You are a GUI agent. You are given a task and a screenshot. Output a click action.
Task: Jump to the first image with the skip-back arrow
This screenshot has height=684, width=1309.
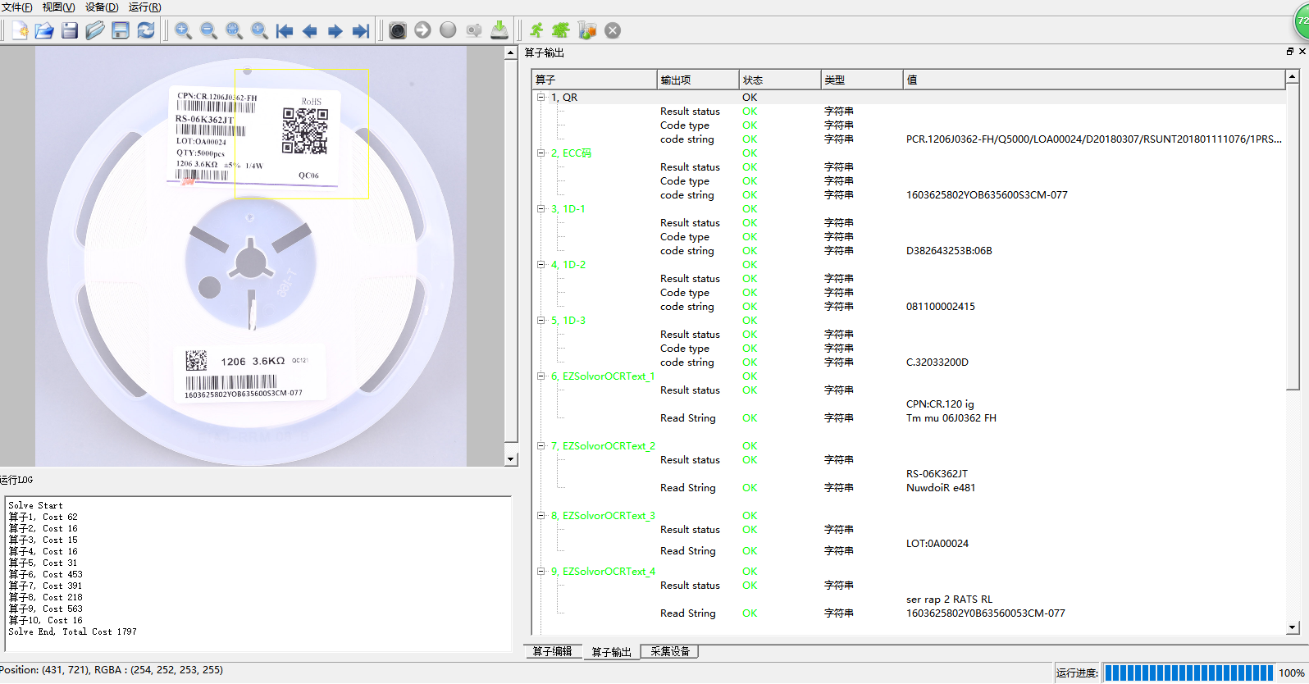point(285,31)
